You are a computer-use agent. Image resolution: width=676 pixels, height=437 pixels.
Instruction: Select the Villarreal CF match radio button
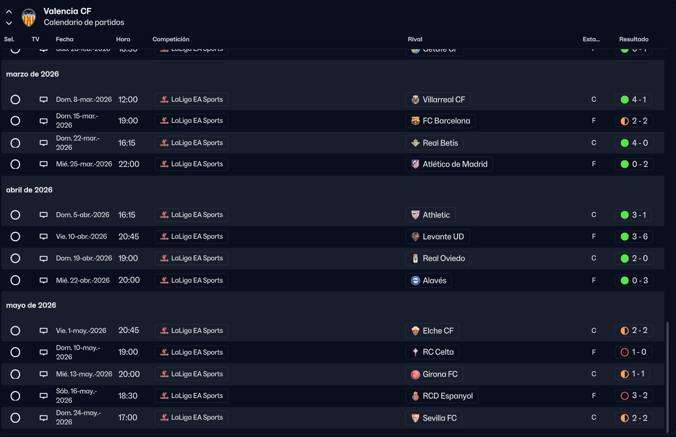15,99
